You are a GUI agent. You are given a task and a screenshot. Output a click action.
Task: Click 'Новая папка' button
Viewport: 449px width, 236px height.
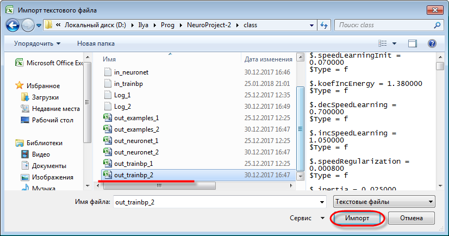point(96,44)
